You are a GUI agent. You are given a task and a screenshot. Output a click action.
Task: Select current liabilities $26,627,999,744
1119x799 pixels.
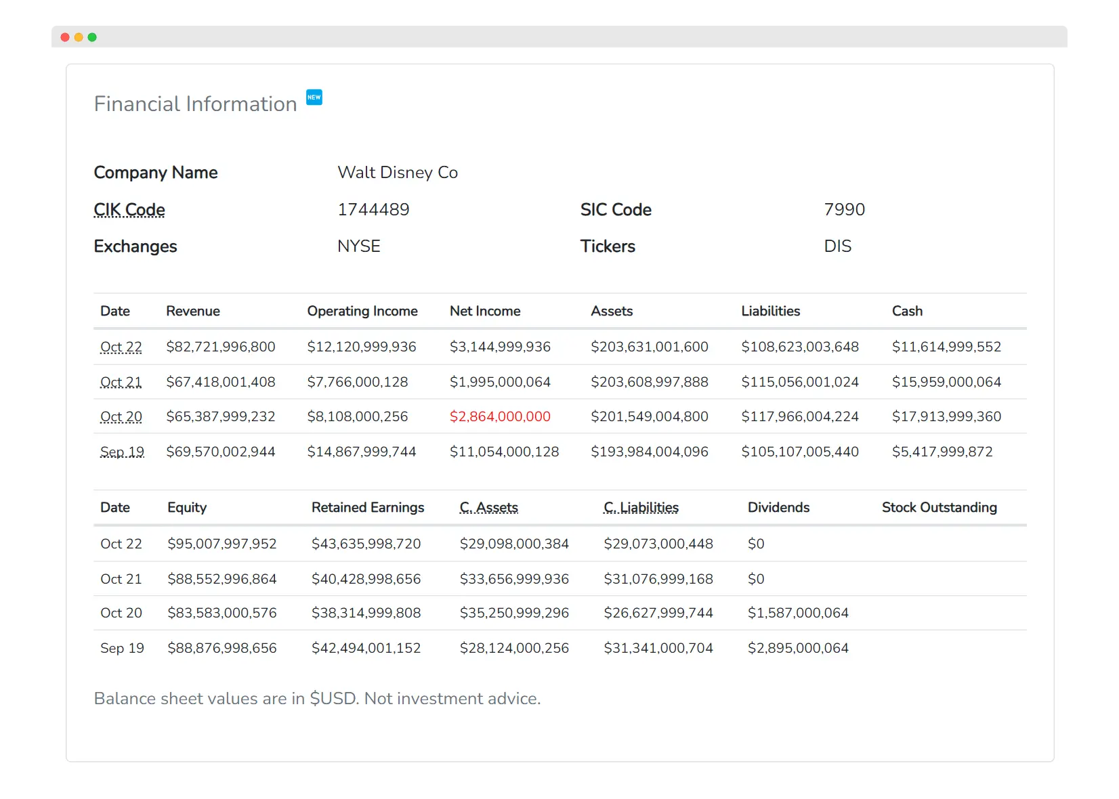(x=658, y=613)
